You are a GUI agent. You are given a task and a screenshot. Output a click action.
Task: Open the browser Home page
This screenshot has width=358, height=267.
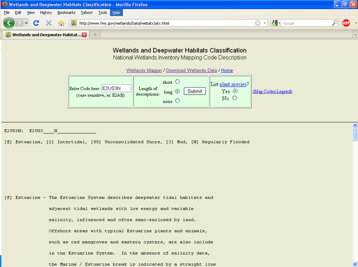61,23
